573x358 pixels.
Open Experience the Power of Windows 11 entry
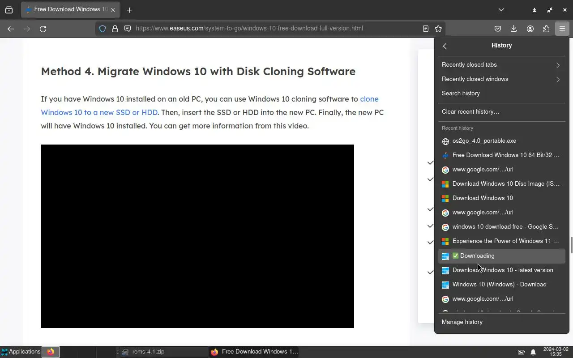(x=501, y=241)
